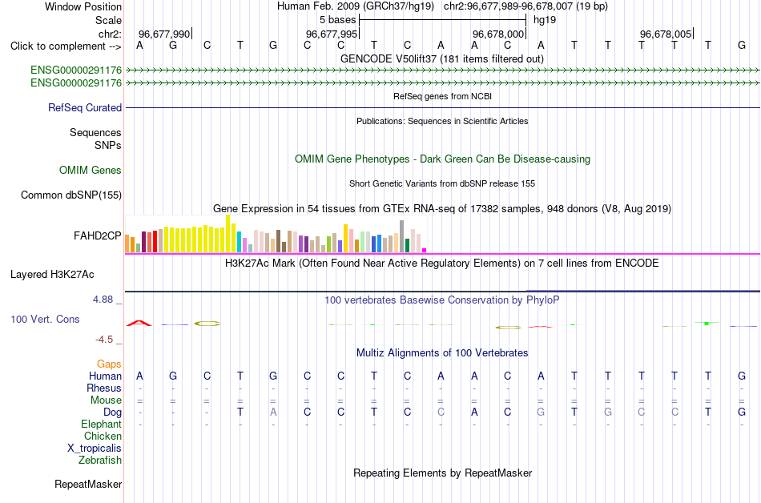Screen dimensions: 761x503
Task: Select the Zebrafish alignment row label
Action: coord(99,460)
